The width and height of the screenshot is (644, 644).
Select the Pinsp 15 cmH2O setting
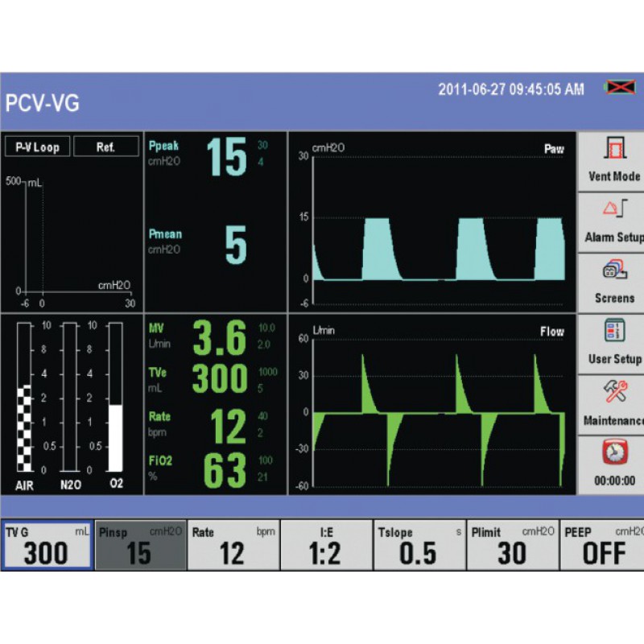(x=140, y=545)
